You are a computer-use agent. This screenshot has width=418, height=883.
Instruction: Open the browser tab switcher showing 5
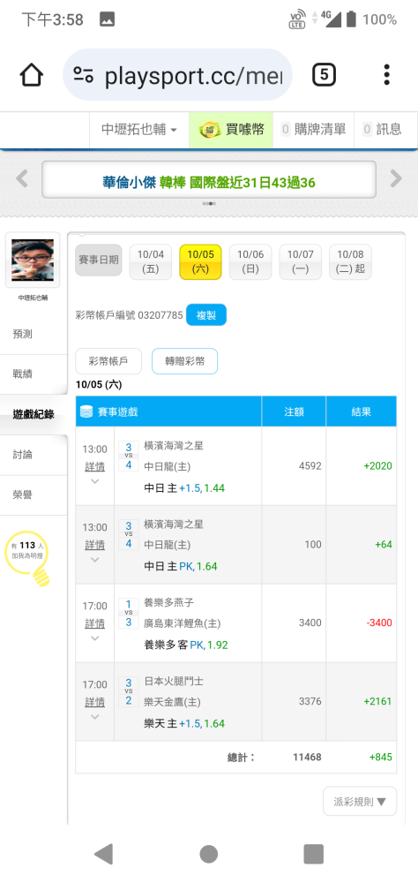[324, 75]
